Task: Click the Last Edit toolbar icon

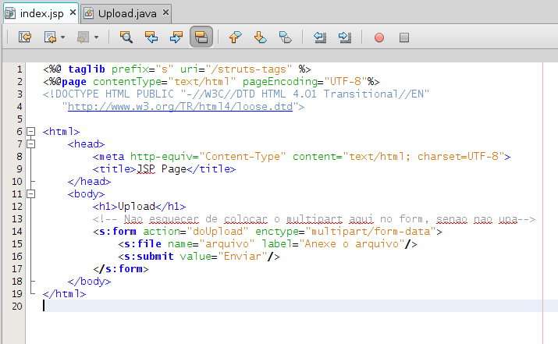Action: [25, 37]
